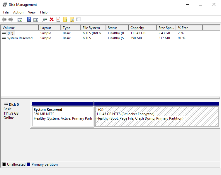
Task: Select the System Reserved row in volume list
Action: click(x=19, y=38)
